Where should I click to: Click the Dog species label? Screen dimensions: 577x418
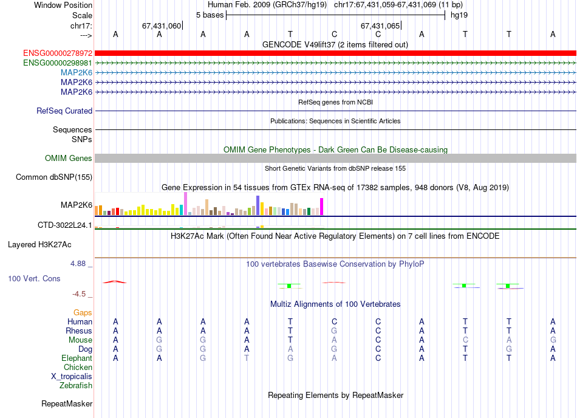point(85,349)
